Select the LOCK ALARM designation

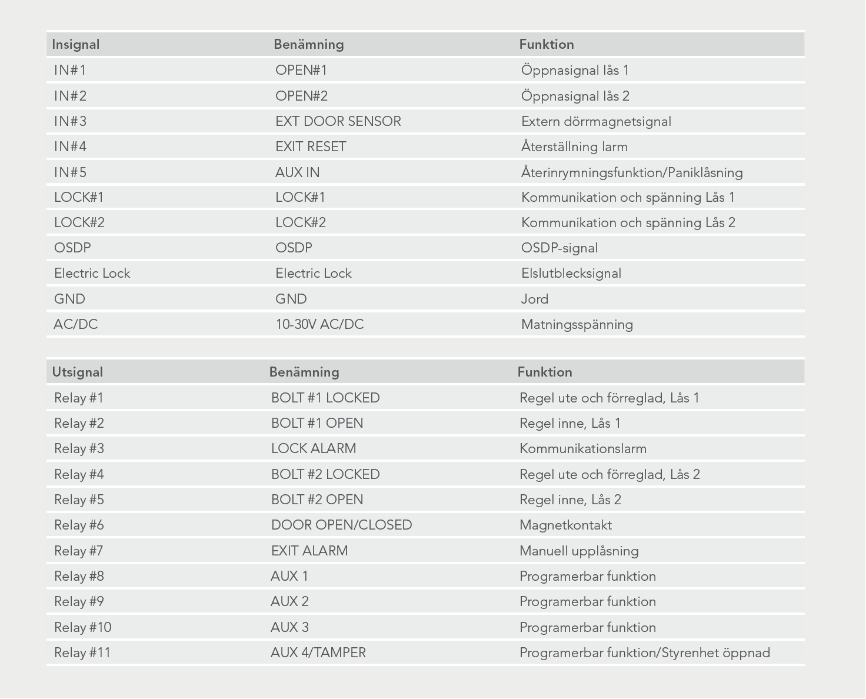pyautogui.click(x=314, y=448)
